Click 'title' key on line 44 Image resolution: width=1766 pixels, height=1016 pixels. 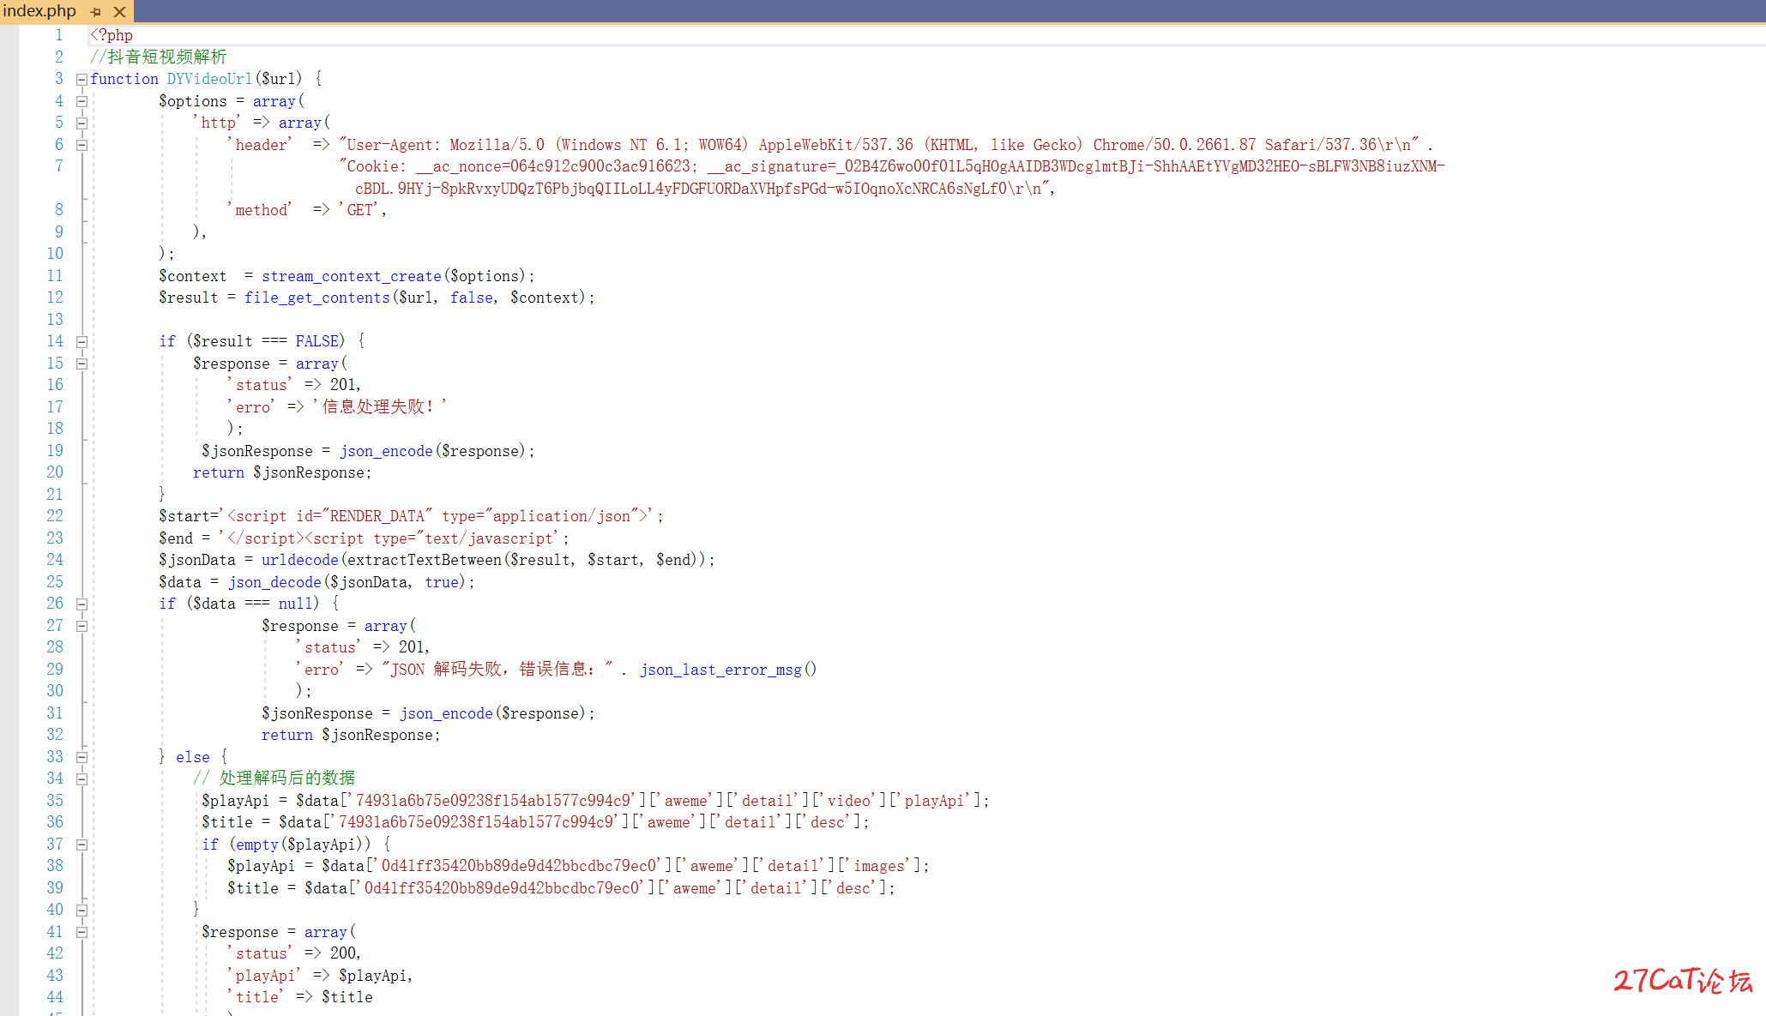(x=256, y=997)
